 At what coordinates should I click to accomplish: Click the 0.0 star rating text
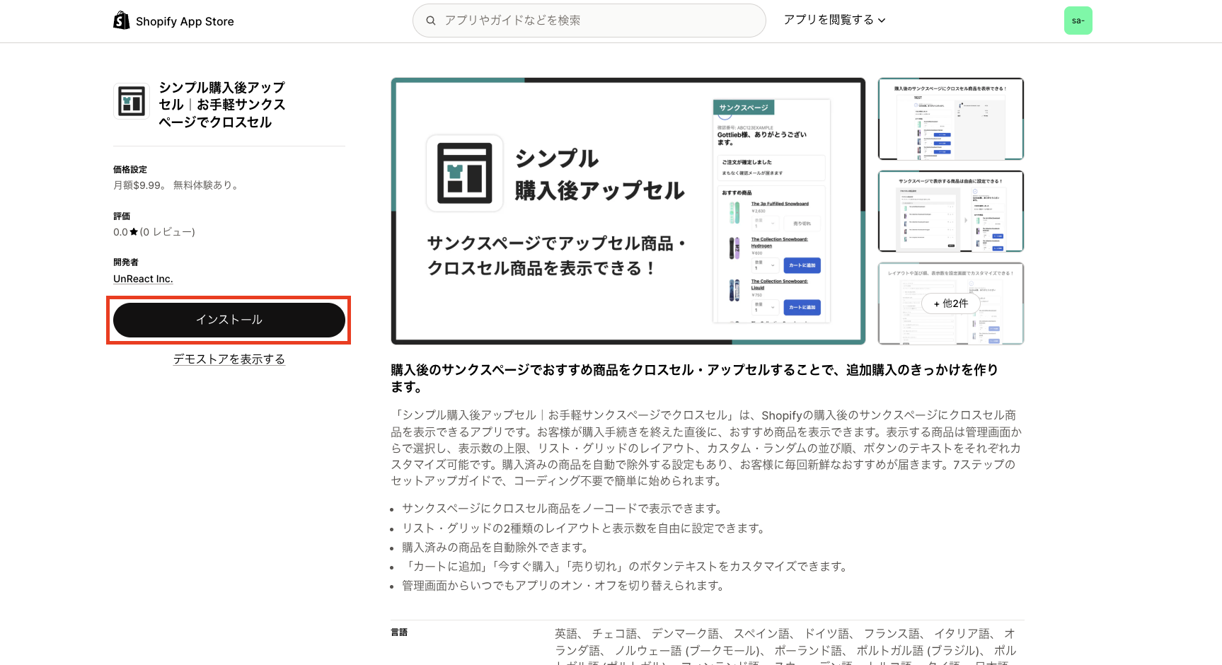tap(125, 232)
